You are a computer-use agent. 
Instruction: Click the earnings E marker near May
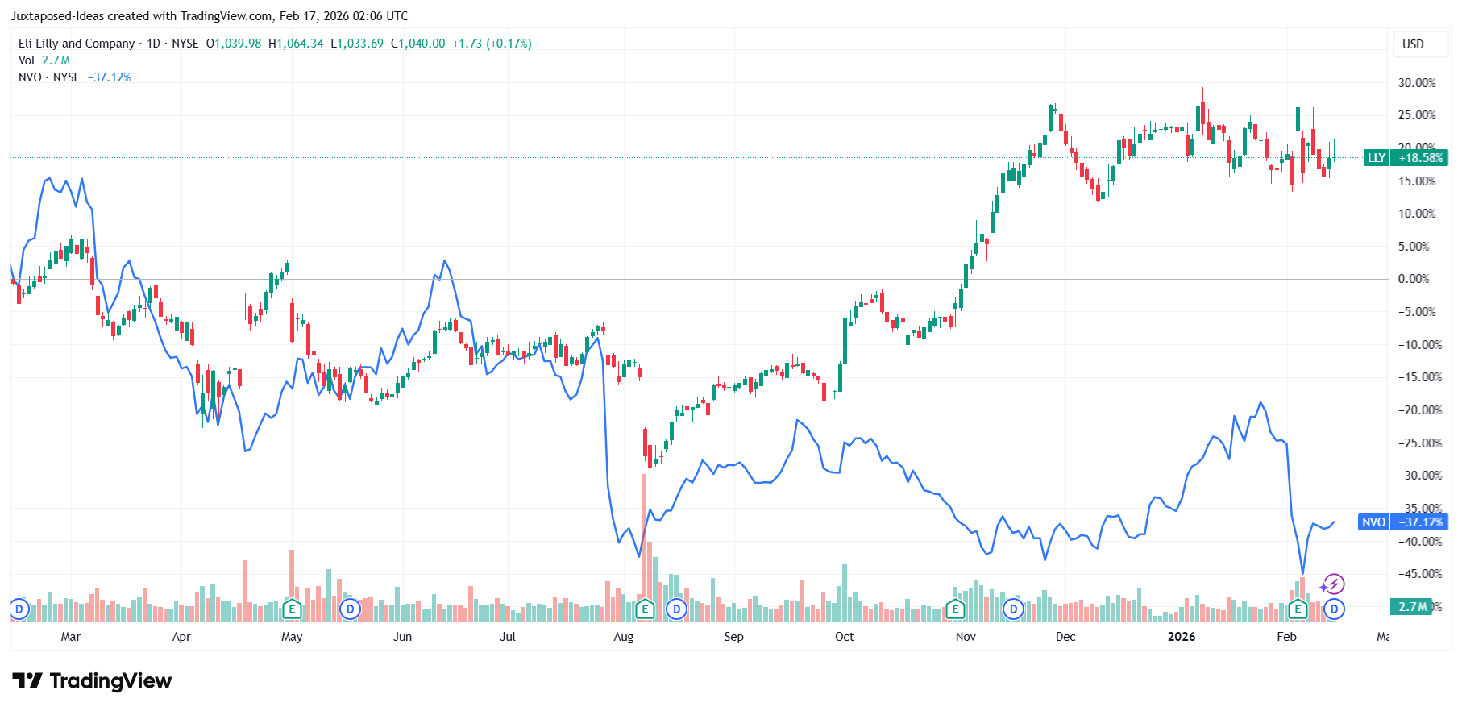pos(293,609)
